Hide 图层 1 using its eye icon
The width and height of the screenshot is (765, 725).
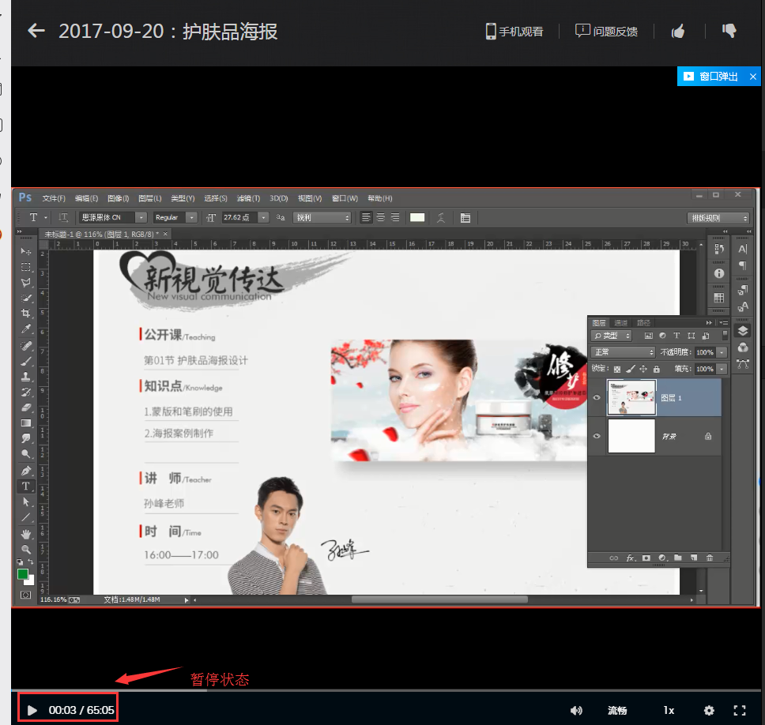pos(597,398)
